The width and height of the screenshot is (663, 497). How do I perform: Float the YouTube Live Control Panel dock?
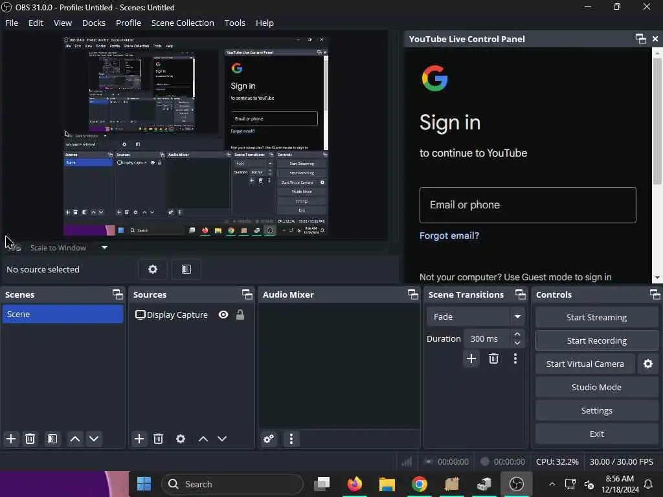(x=640, y=39)
